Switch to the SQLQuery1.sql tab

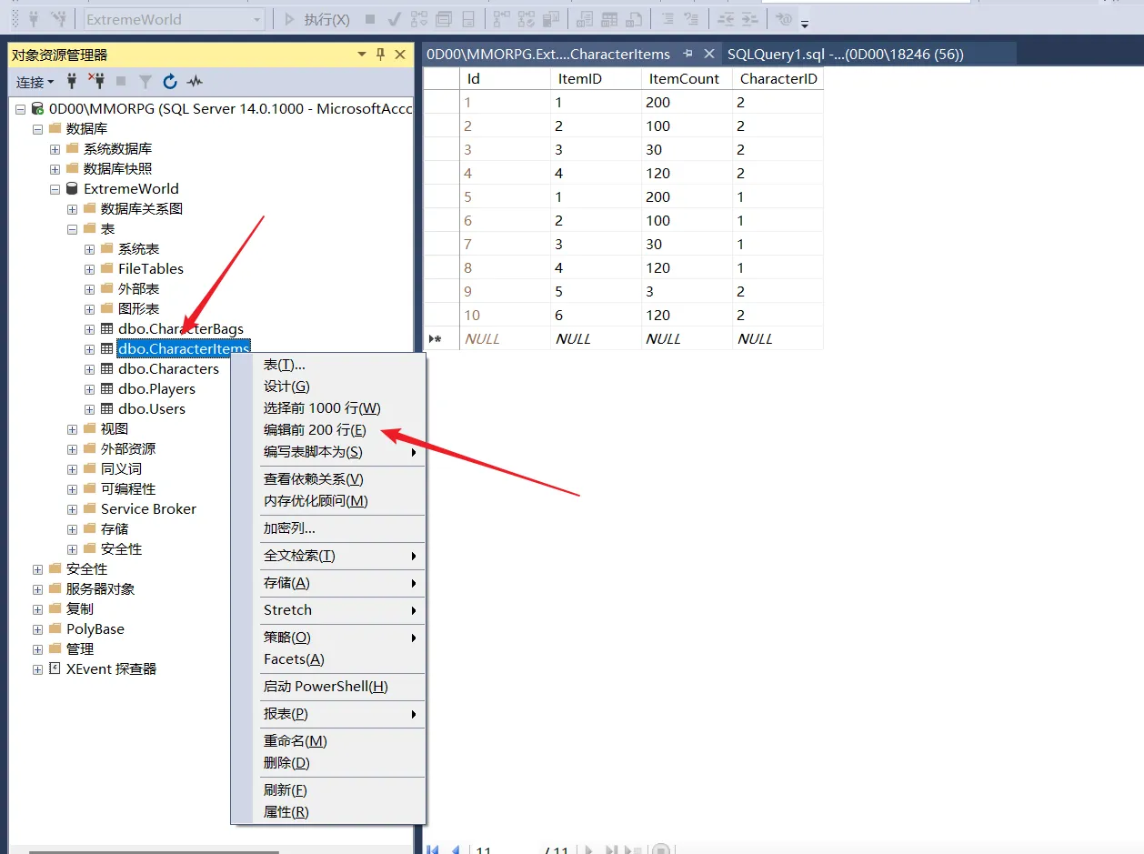click(x=845, y=54)
